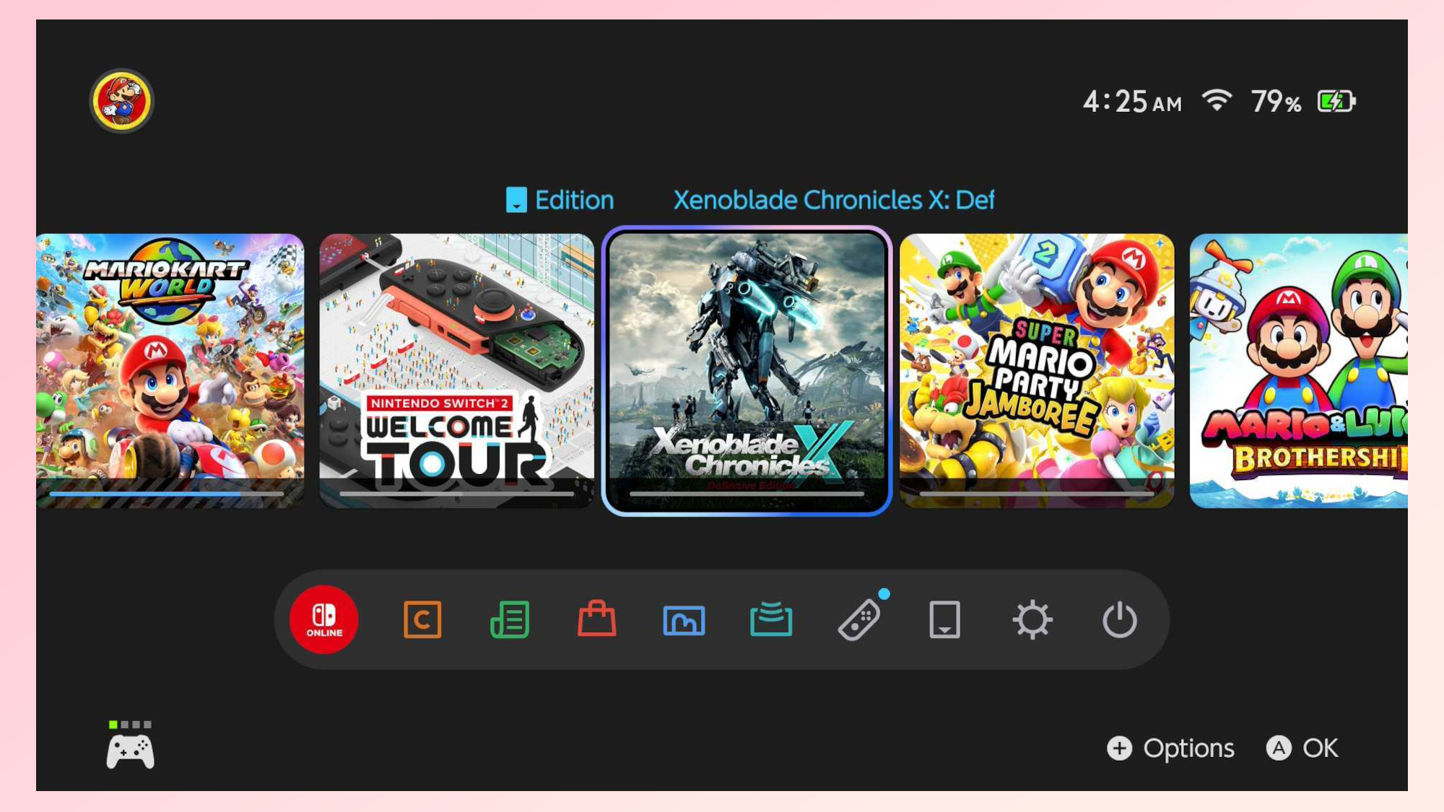The width and height of the screenshot is (1444, 812).
Task: Open GameShare icon in dock
Action: (x=771, y=619)
